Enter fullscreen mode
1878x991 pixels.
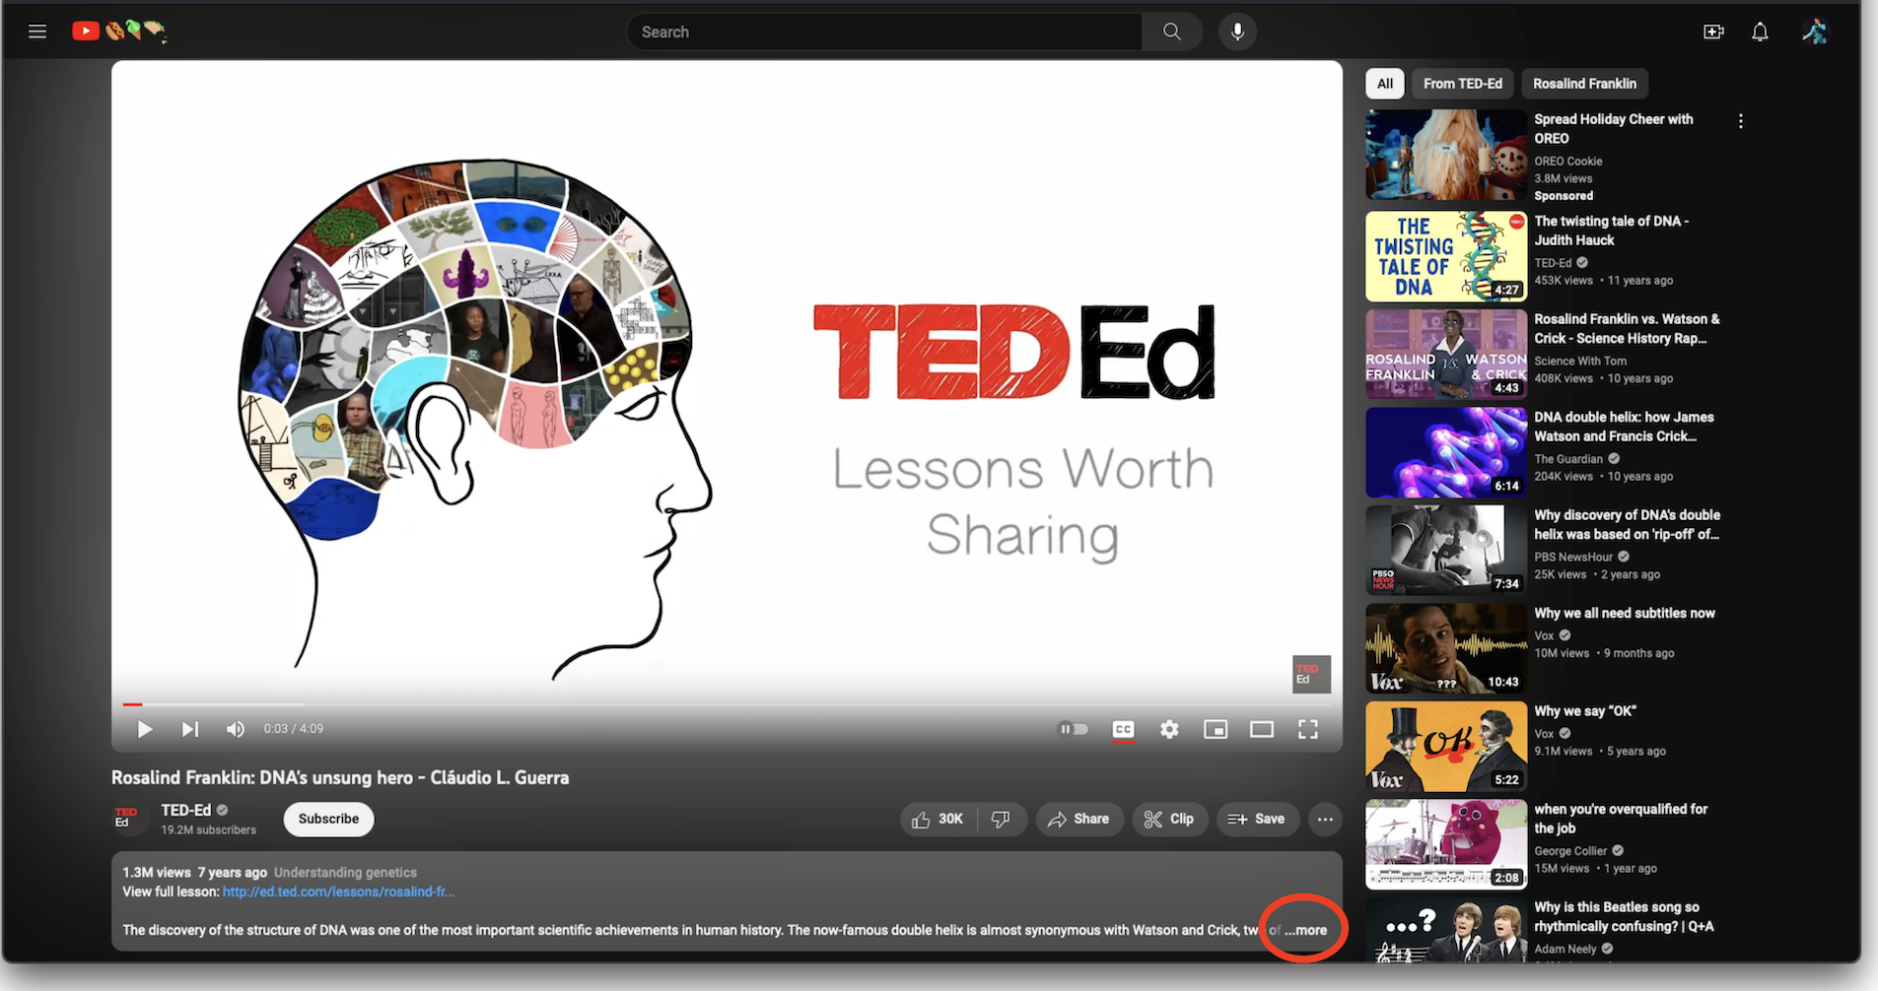coord(1308,729)
